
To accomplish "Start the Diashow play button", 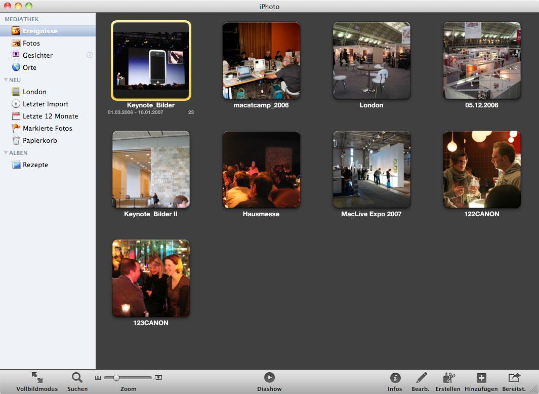I will click(x=269, y=377).
